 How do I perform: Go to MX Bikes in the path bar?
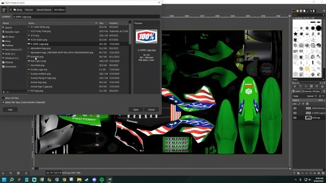(59, 10)
